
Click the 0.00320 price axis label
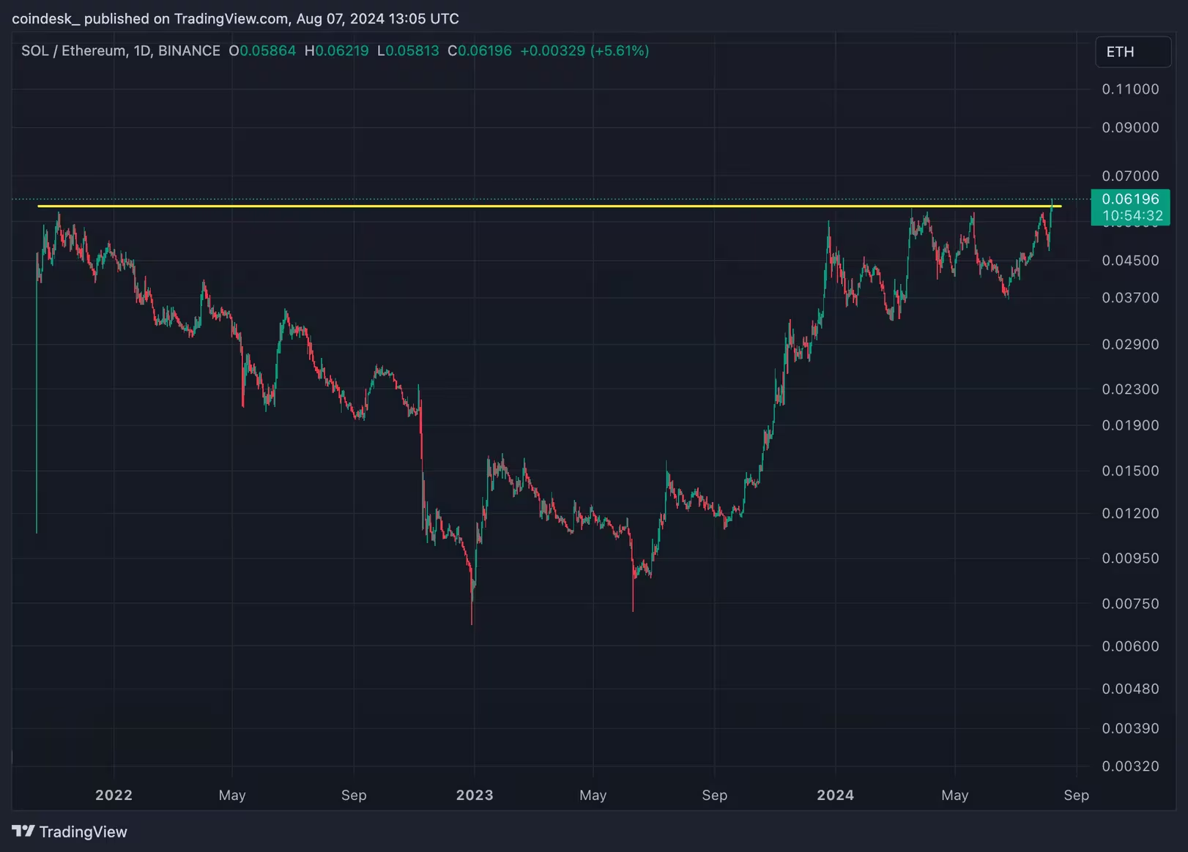coord(1130,766)
